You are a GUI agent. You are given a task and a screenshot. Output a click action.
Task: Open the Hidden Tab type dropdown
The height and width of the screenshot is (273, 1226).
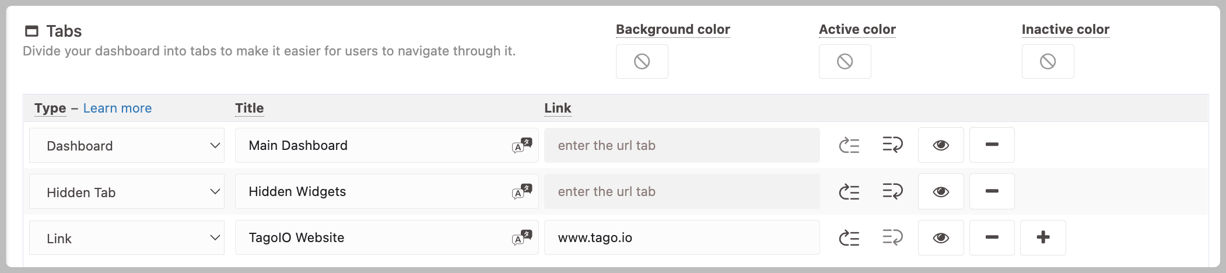point(127,191)
